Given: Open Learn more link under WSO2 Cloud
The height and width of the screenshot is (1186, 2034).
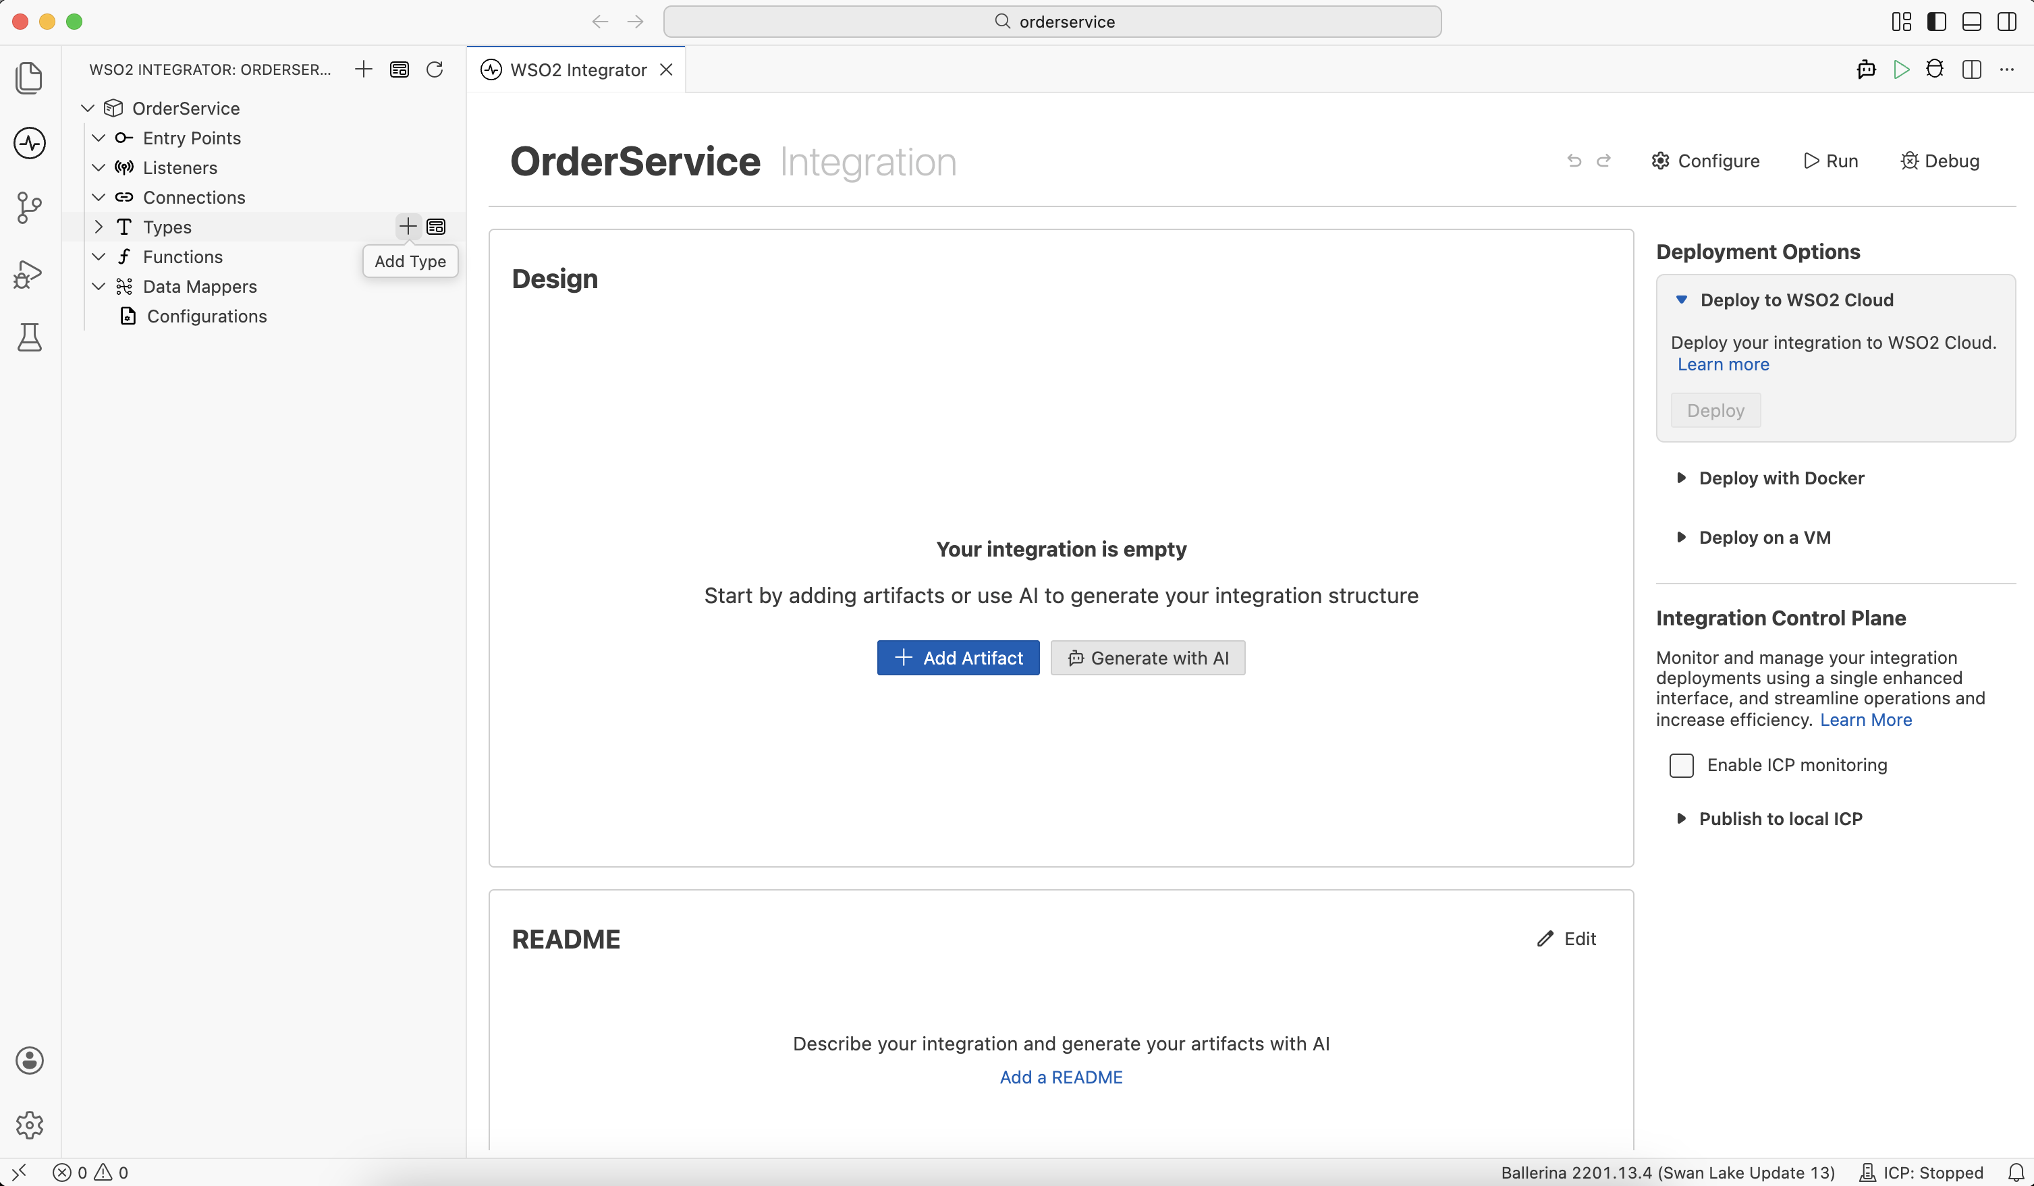Looking at the screenshot, I should (1724, 365).
